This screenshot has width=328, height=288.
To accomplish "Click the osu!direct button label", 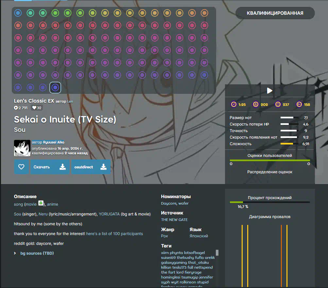I will click(x=84, y=167).
